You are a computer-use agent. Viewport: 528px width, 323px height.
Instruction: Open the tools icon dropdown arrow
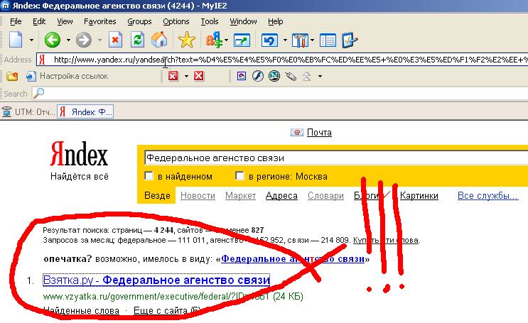coord(312,40)
